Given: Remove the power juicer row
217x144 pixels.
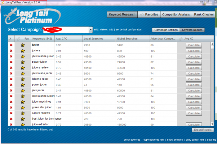Looking at the screenshot, I should click(11, 62).
